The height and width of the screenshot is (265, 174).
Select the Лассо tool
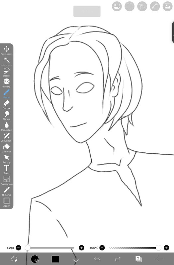6,72
